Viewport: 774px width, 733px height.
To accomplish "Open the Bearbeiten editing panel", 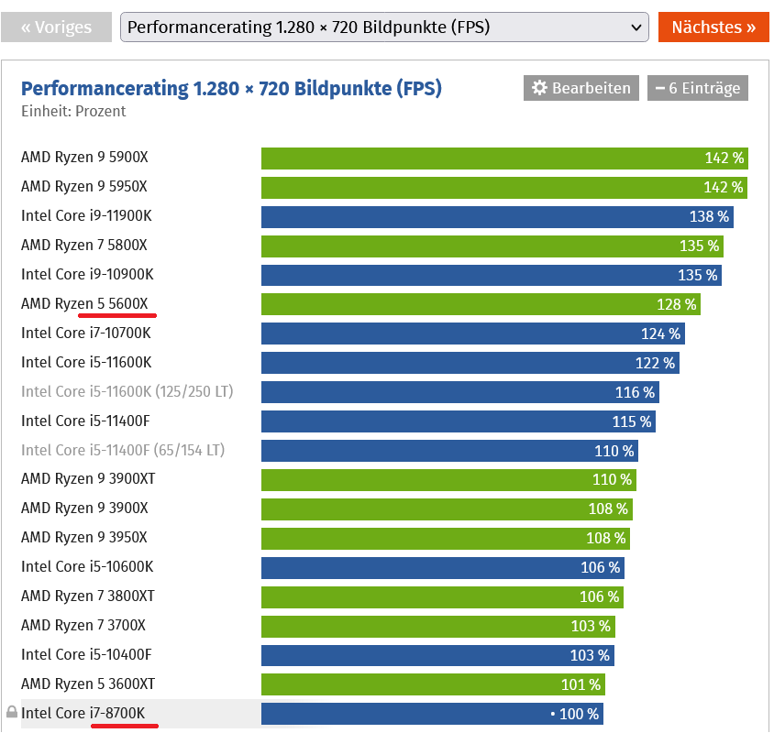I will [x=580, y=88].
